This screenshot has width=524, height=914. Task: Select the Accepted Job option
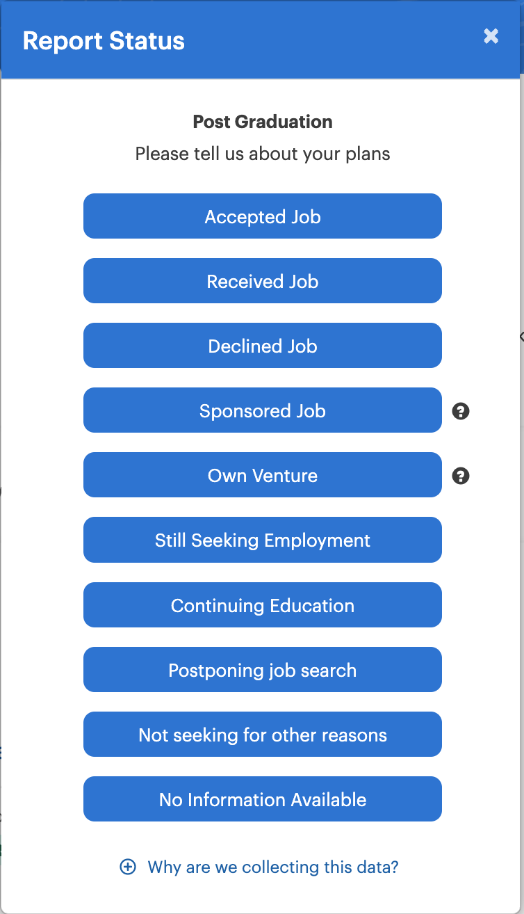(263, 216)
